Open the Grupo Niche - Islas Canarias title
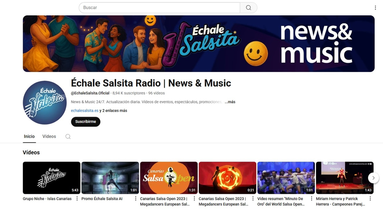The width and height of the screenshot is (383, 223). tap(47, 199)
